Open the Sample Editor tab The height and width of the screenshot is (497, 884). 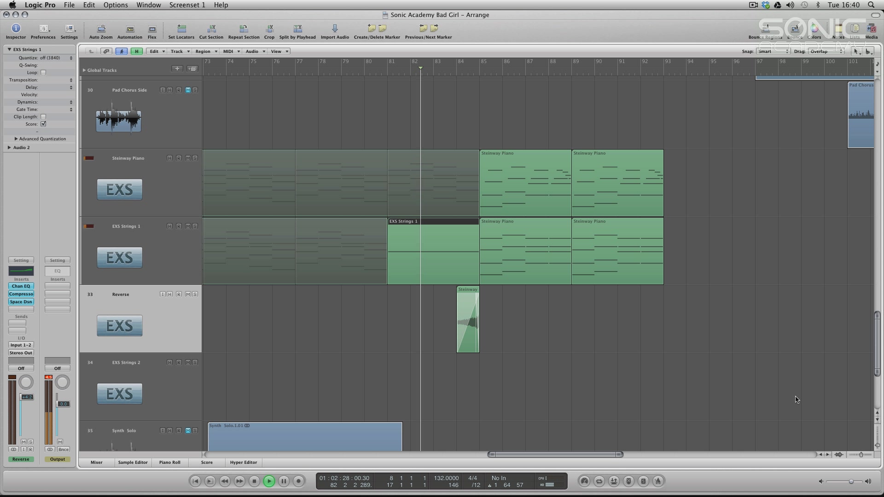point(133,462)
